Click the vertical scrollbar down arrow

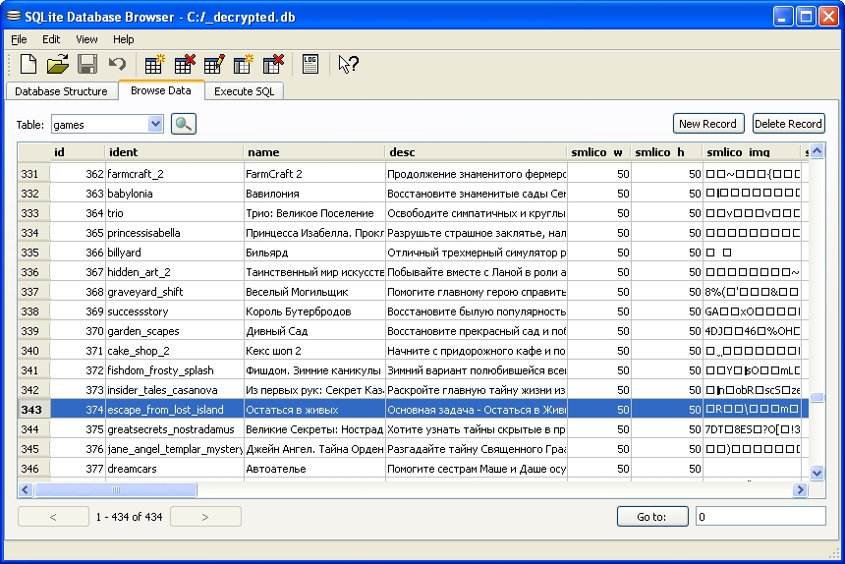coord(817,473)
